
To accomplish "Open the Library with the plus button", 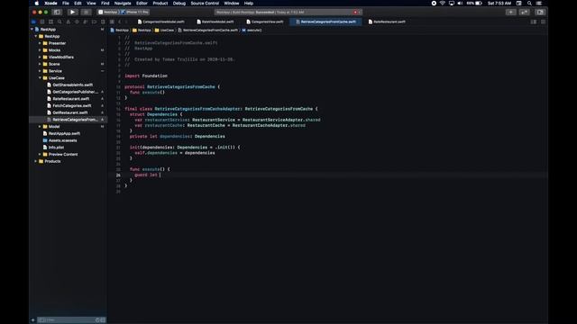I will click(x=511, y=12).
